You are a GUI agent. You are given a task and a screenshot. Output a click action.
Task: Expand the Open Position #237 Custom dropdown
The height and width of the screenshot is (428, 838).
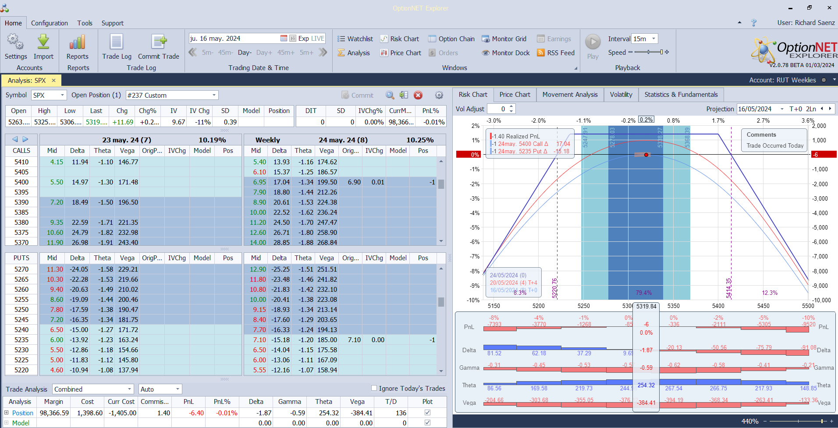pos(214,95)
